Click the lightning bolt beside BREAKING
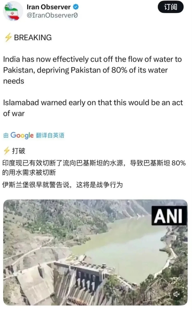Image resolution: width=192 pixels, height=311 pixels. click(8, 37)
